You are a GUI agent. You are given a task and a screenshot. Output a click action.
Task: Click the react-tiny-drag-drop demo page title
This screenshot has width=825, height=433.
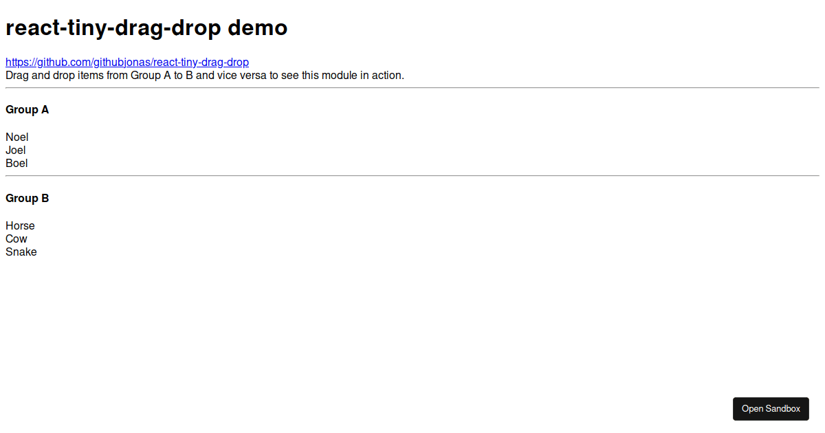(146, 27)
